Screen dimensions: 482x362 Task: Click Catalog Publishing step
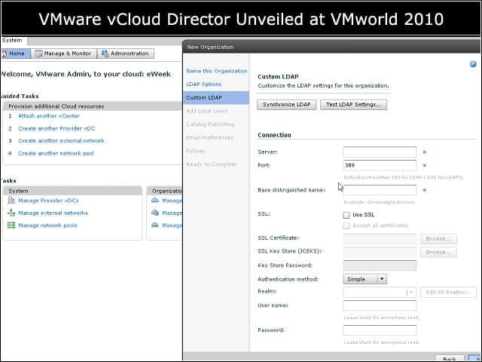(210, 124)
